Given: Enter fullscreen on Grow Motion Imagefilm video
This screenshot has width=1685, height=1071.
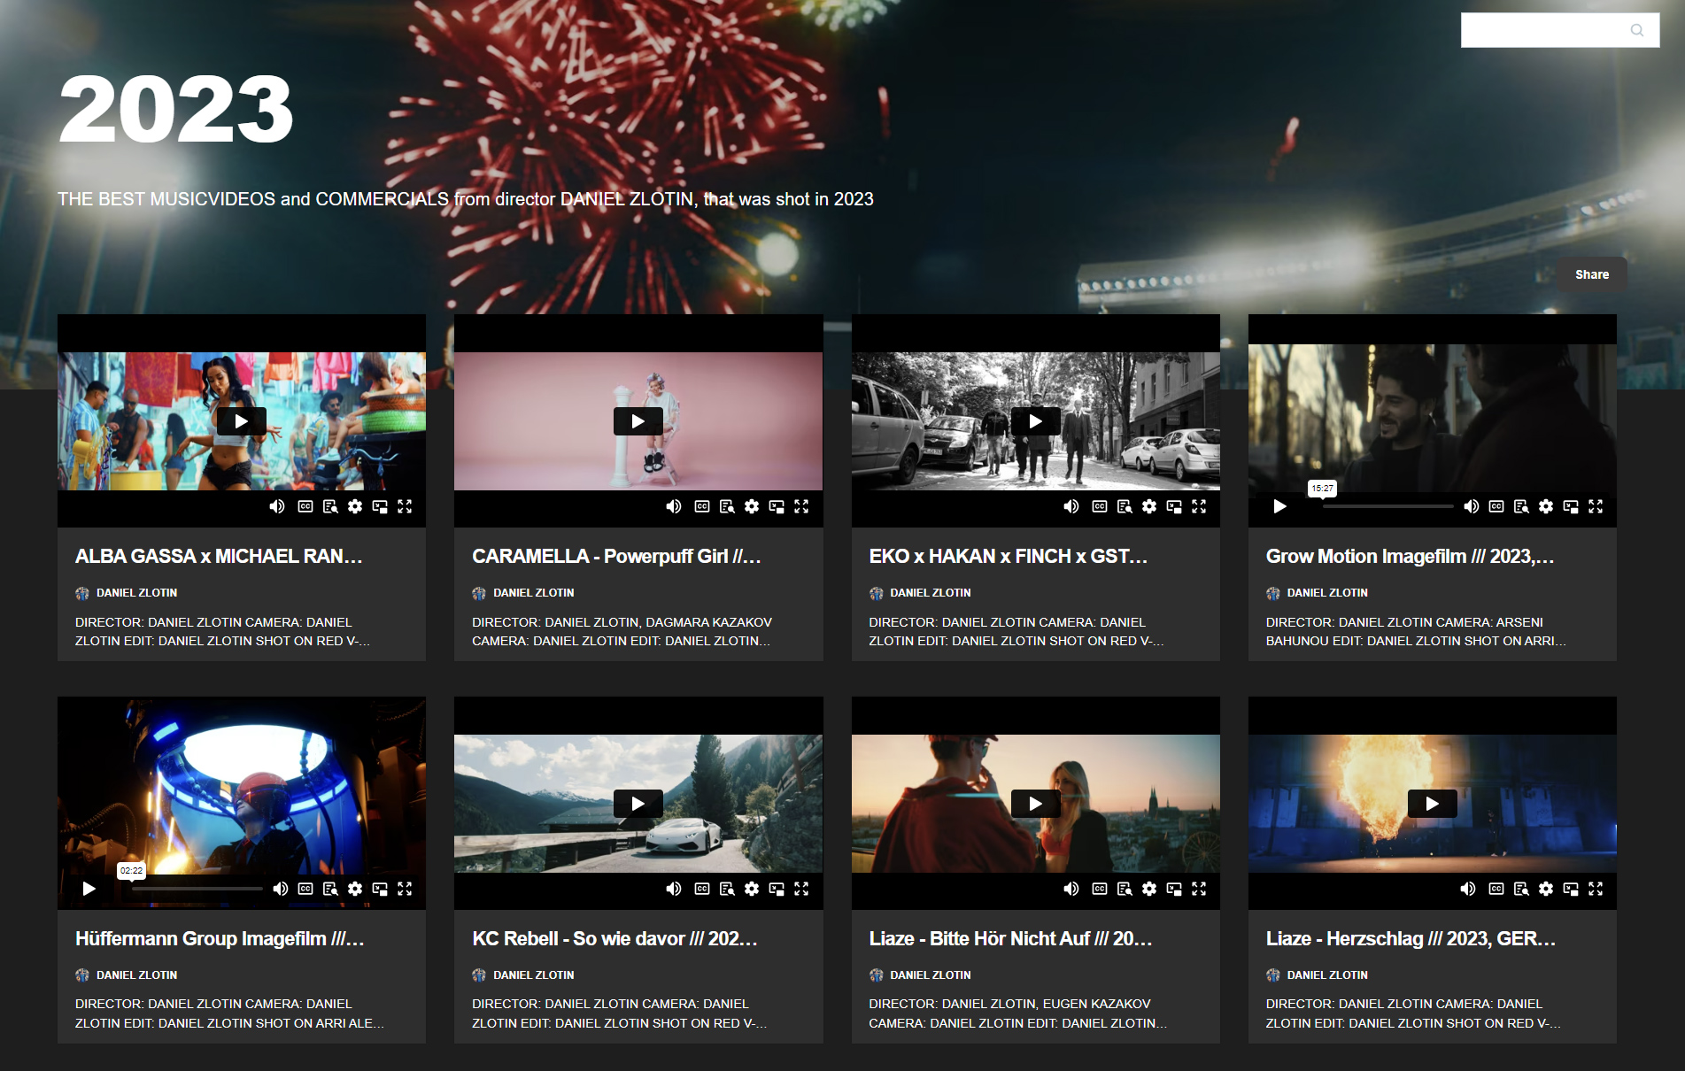Looking at the screenshot, I should click(1596, 506).
